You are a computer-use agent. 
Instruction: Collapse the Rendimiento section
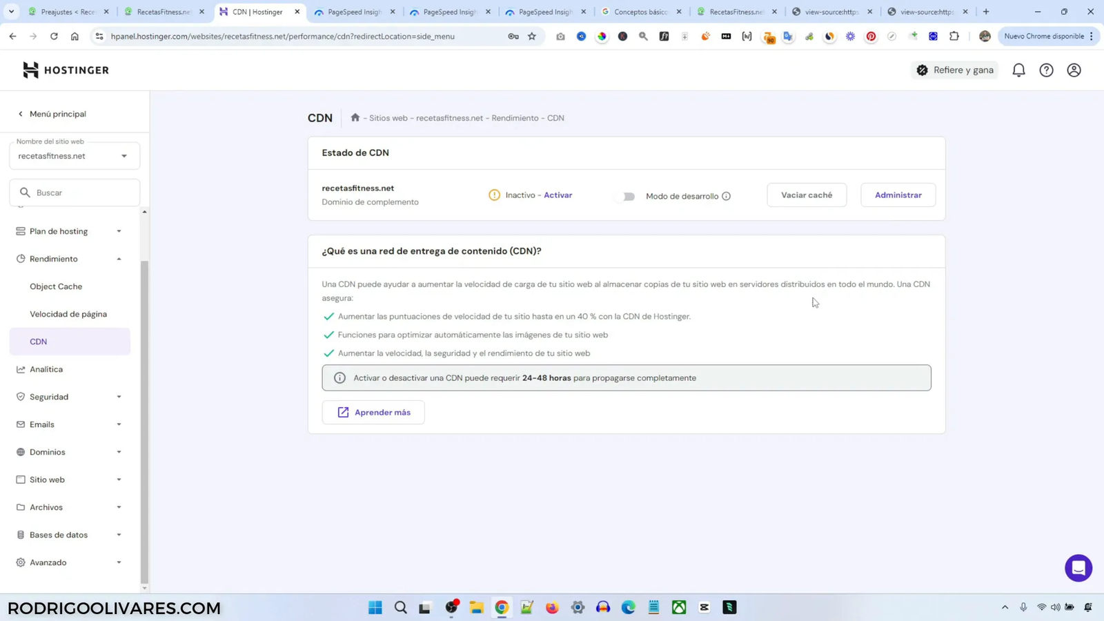click(x=118, y=259)
